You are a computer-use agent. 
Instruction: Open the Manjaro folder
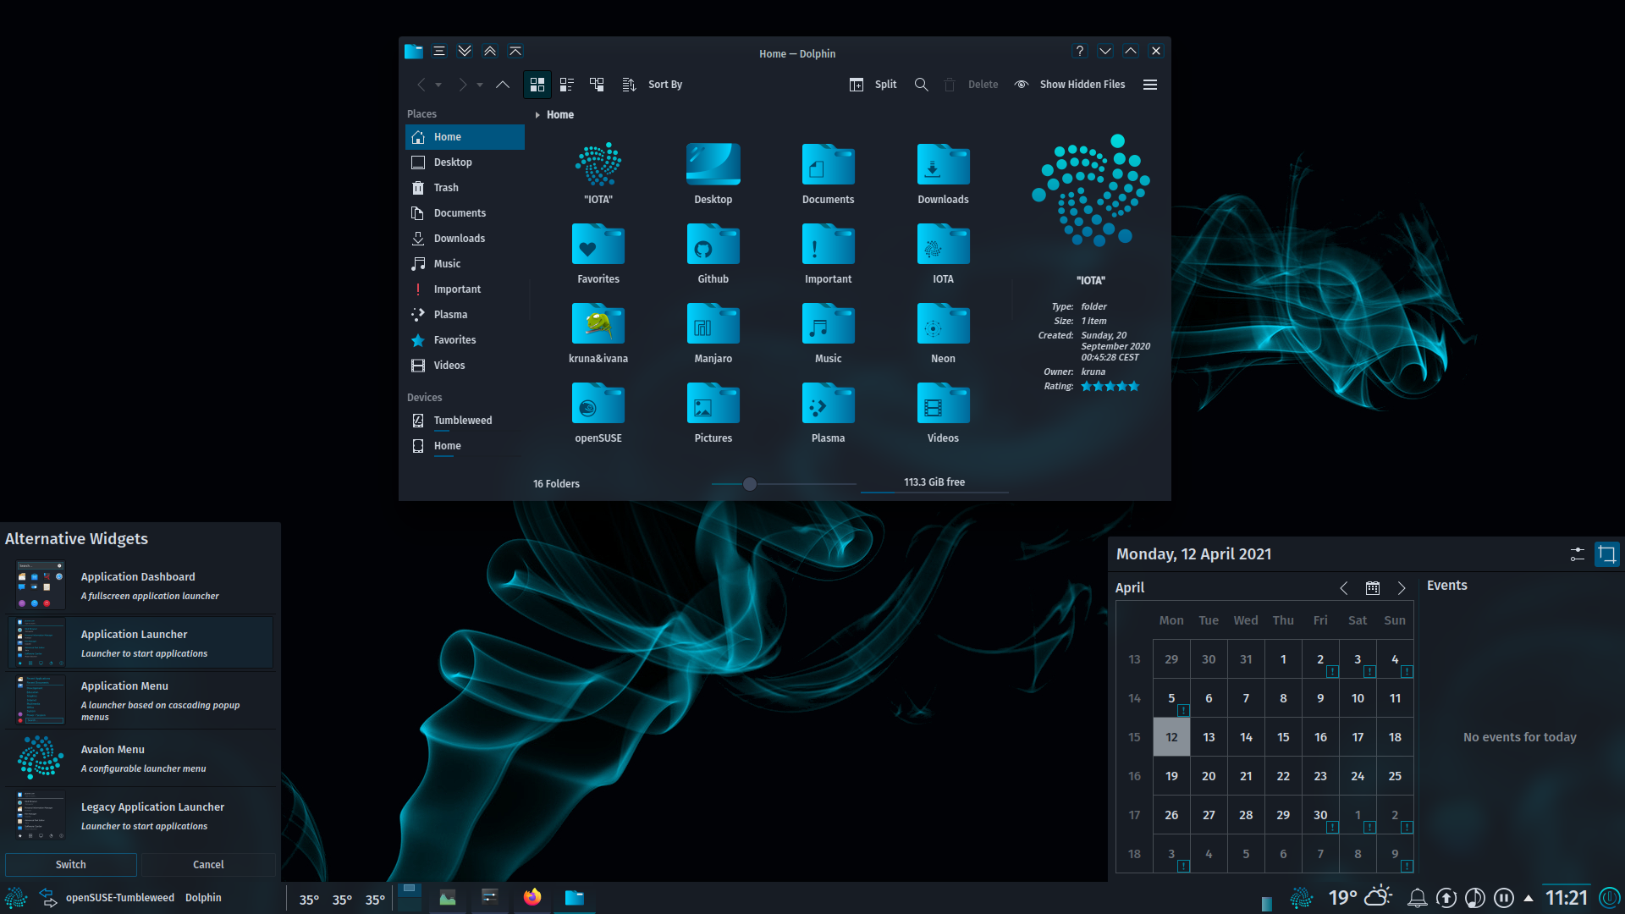(713, 325)
